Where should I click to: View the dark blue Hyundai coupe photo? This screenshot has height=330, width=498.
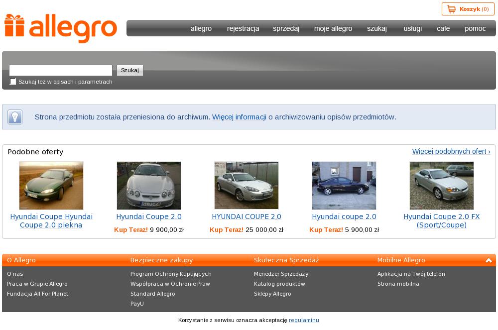pos(344,185)
